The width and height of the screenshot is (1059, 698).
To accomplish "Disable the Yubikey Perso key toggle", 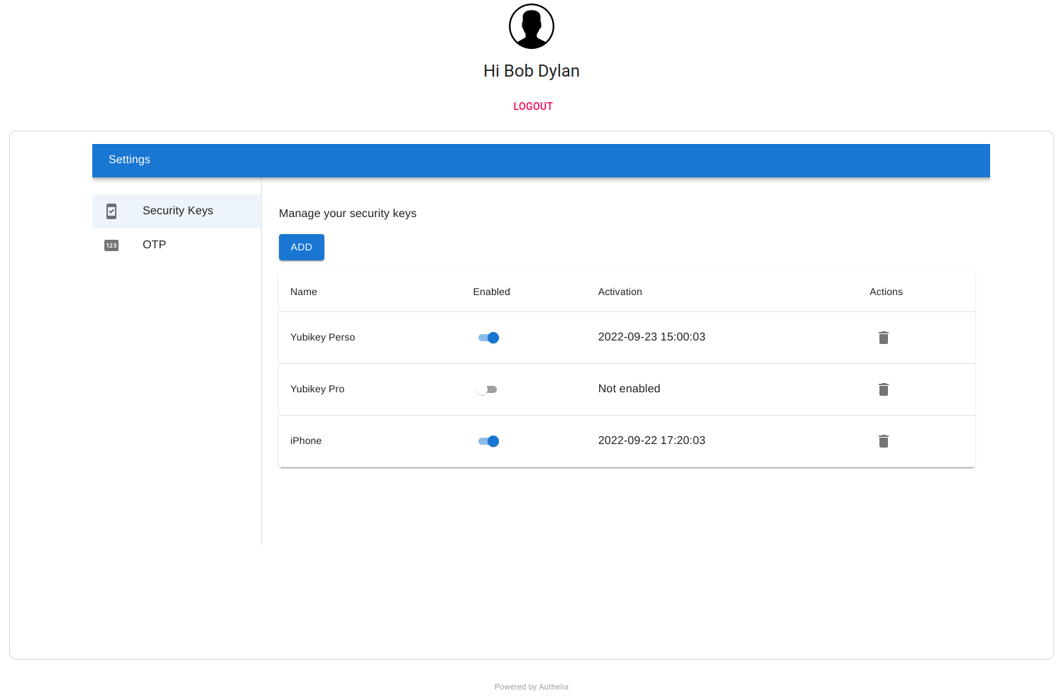I will click(488, 338).
